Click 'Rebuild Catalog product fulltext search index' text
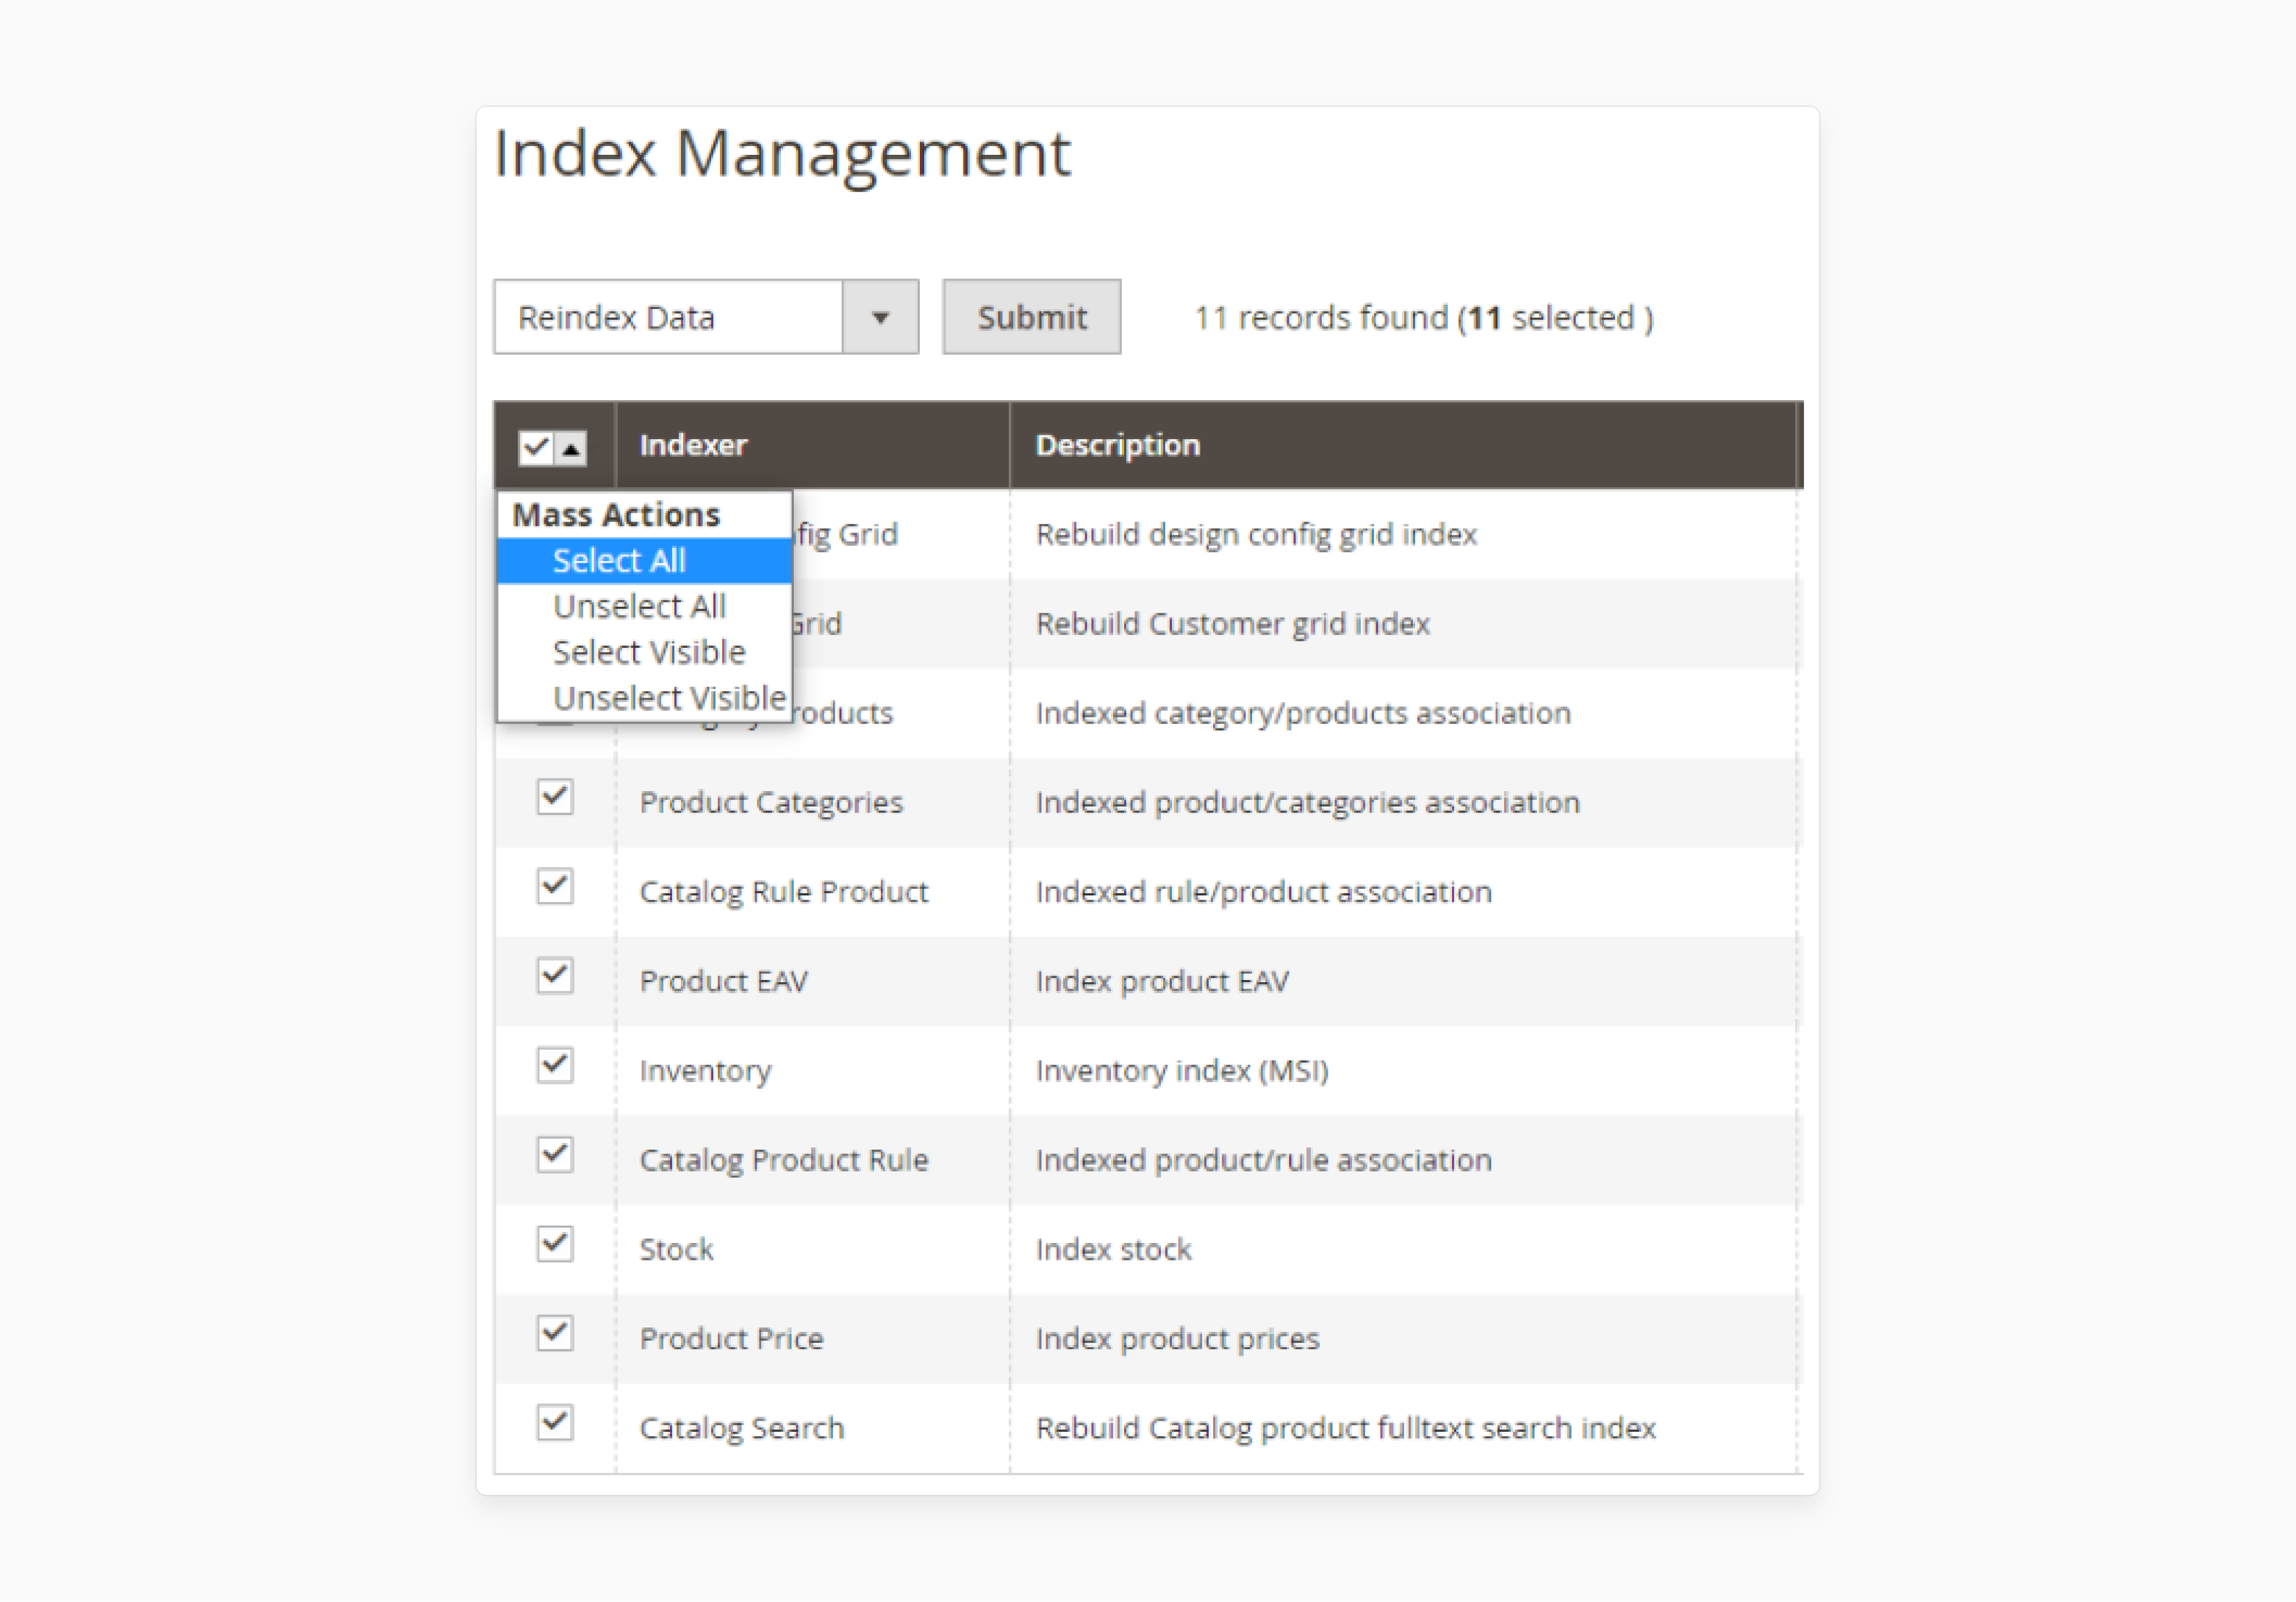 [x=1346, y=1428]
